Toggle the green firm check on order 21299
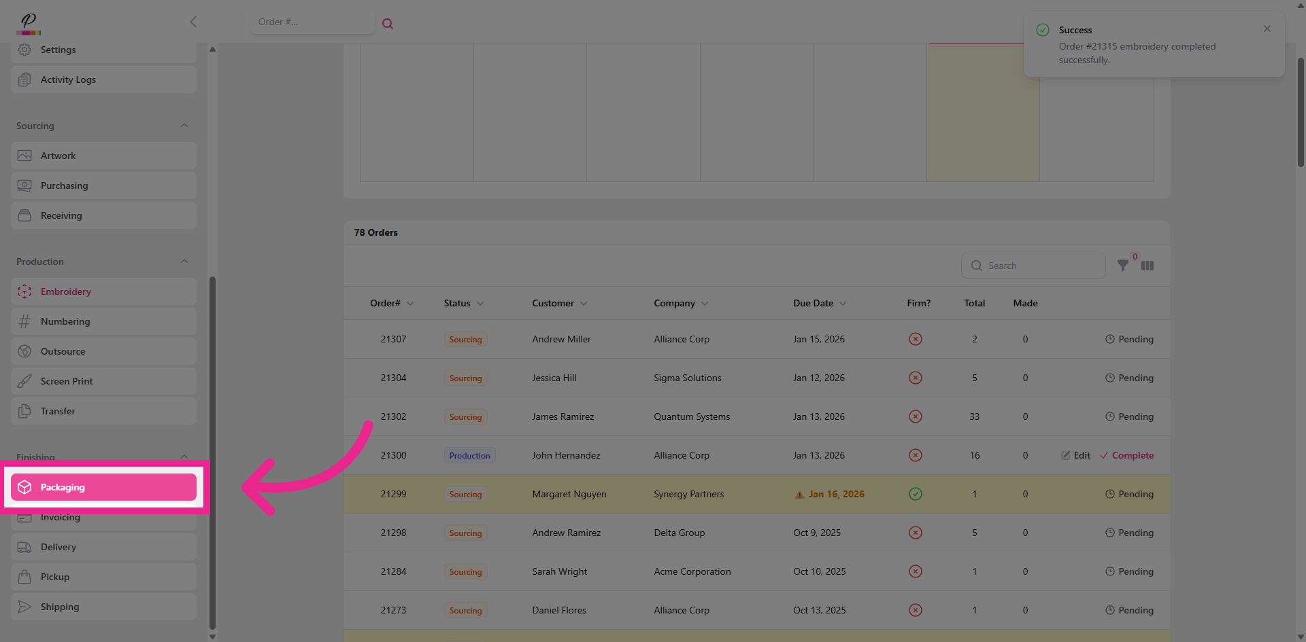 (x=916, y=494)
